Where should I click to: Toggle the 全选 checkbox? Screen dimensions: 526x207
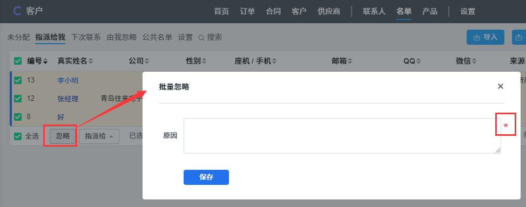[x=18, y=136]
